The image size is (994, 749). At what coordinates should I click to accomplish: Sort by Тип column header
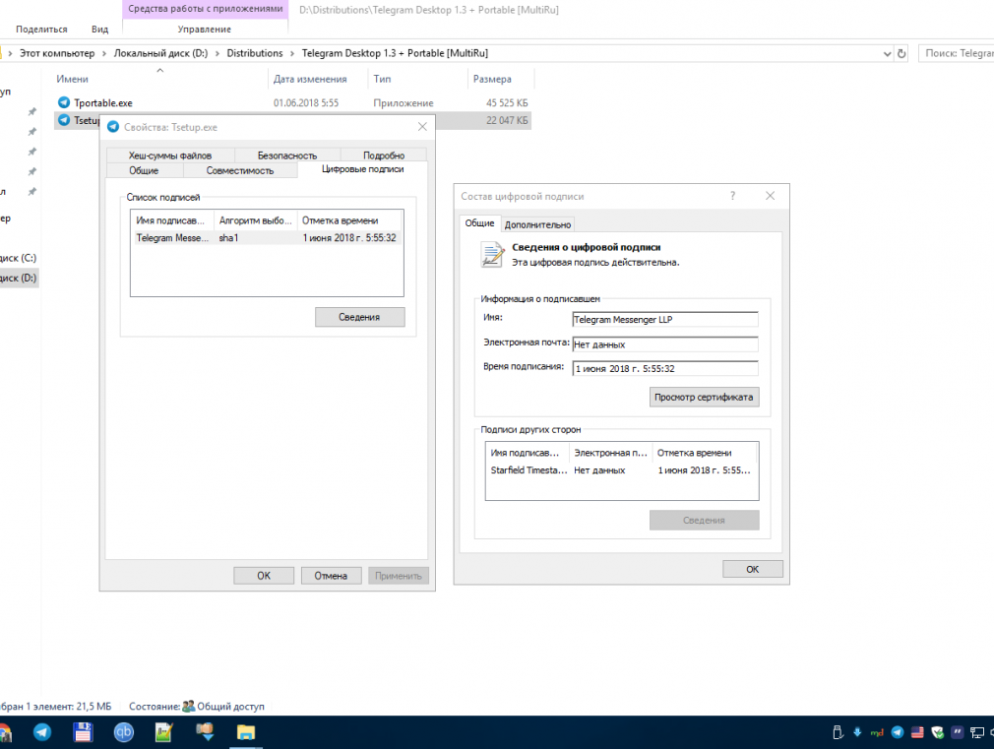(x=417, y=79)
